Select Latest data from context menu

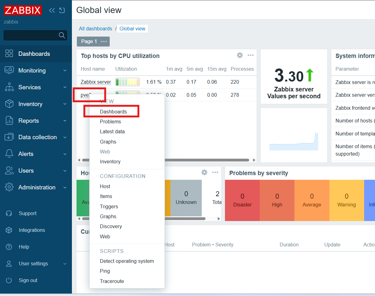112,131
